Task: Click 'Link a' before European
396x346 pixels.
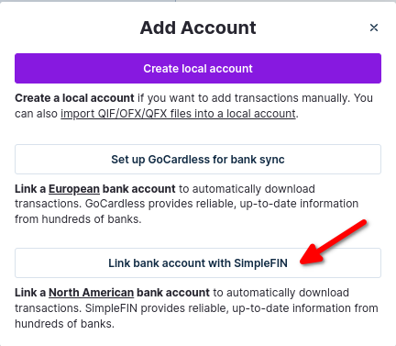Action: 30,189
